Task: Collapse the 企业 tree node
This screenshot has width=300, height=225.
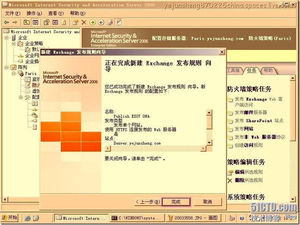Action: point(6,38)
